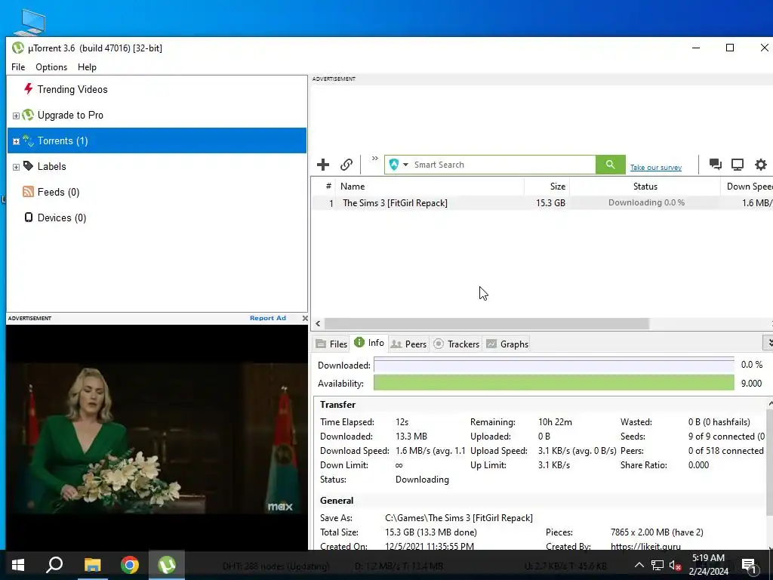The height and width of the screenshot is (580, 773).
Task: Collapse the detail pane with the chevron button
Action: pyautogui.click(x=768, y=342)
